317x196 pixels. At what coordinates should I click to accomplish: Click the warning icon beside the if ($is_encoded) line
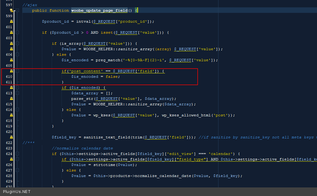pyautogui.click(x=11, y=88)
